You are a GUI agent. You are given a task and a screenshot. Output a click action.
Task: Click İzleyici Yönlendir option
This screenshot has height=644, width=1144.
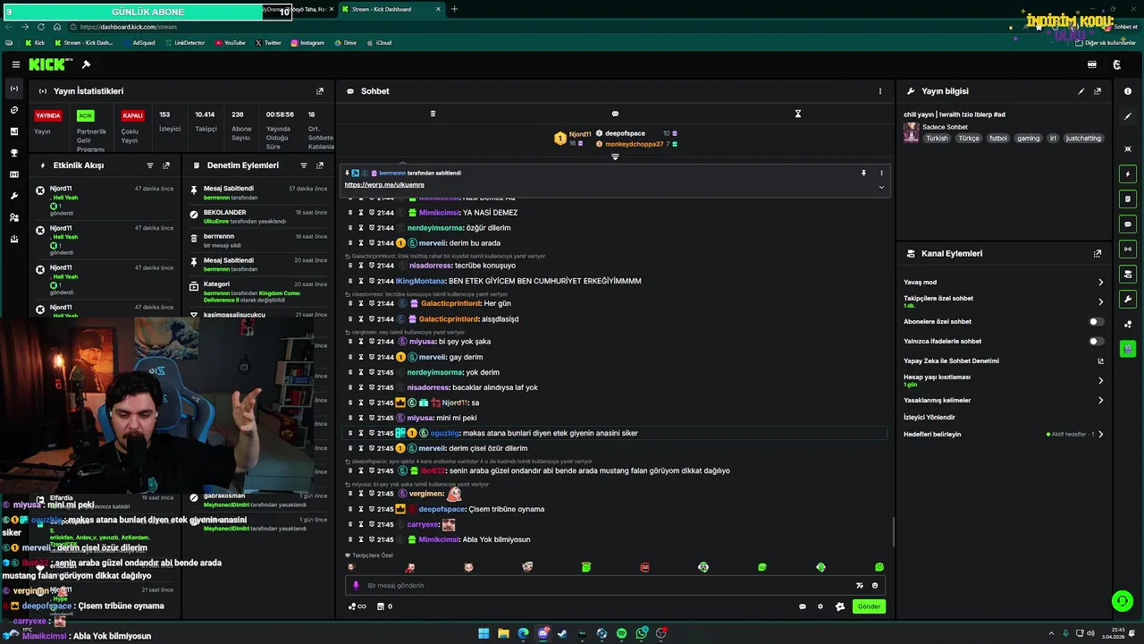click(929, 417)
